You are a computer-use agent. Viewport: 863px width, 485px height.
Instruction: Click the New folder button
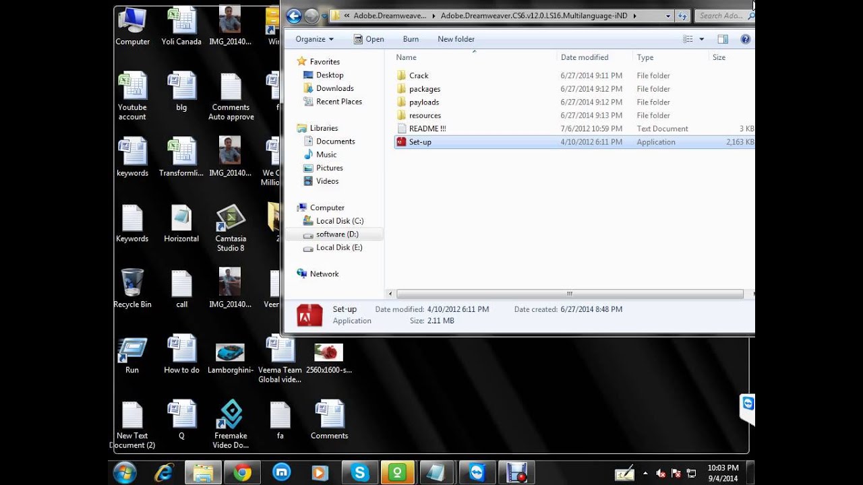[x=456, y=39]
